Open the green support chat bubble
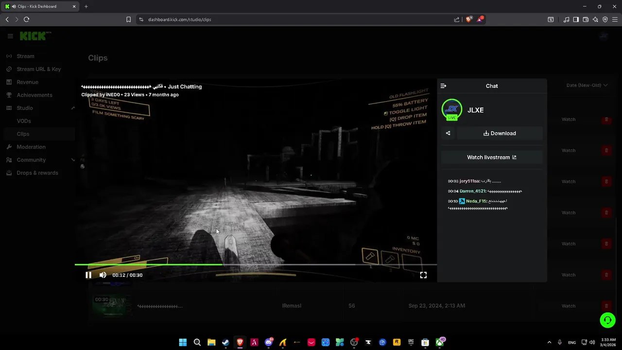This screenshot has width=622, height=350. coord(607,320)
